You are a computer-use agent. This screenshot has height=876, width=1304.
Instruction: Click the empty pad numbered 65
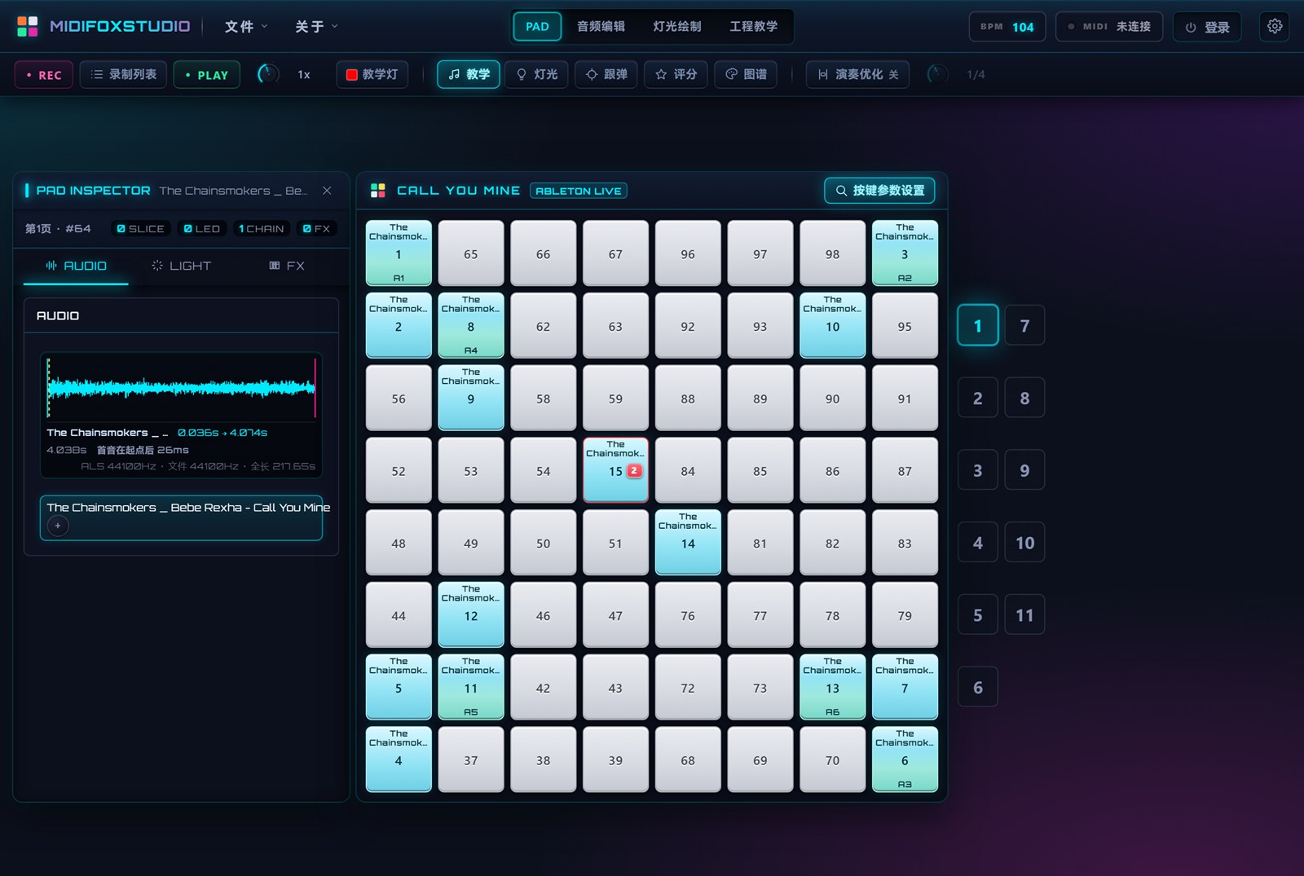[x=471, y=253]
